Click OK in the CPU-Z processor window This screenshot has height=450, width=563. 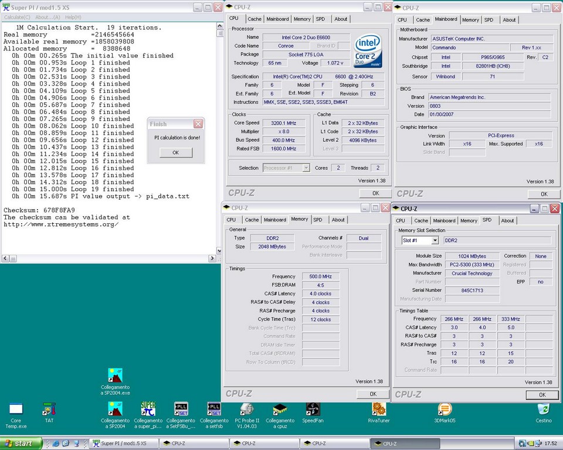375,193
